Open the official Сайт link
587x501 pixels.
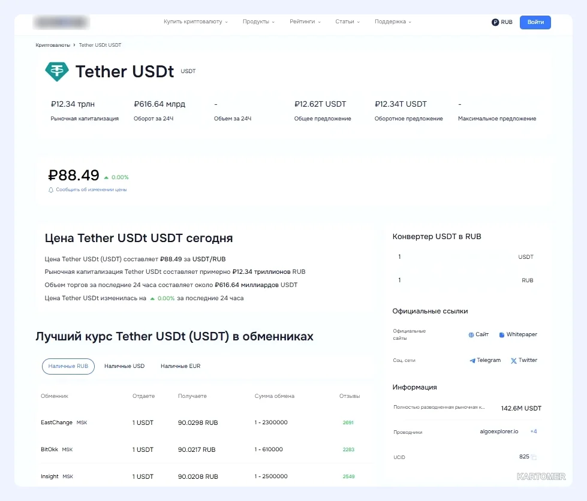478,334
